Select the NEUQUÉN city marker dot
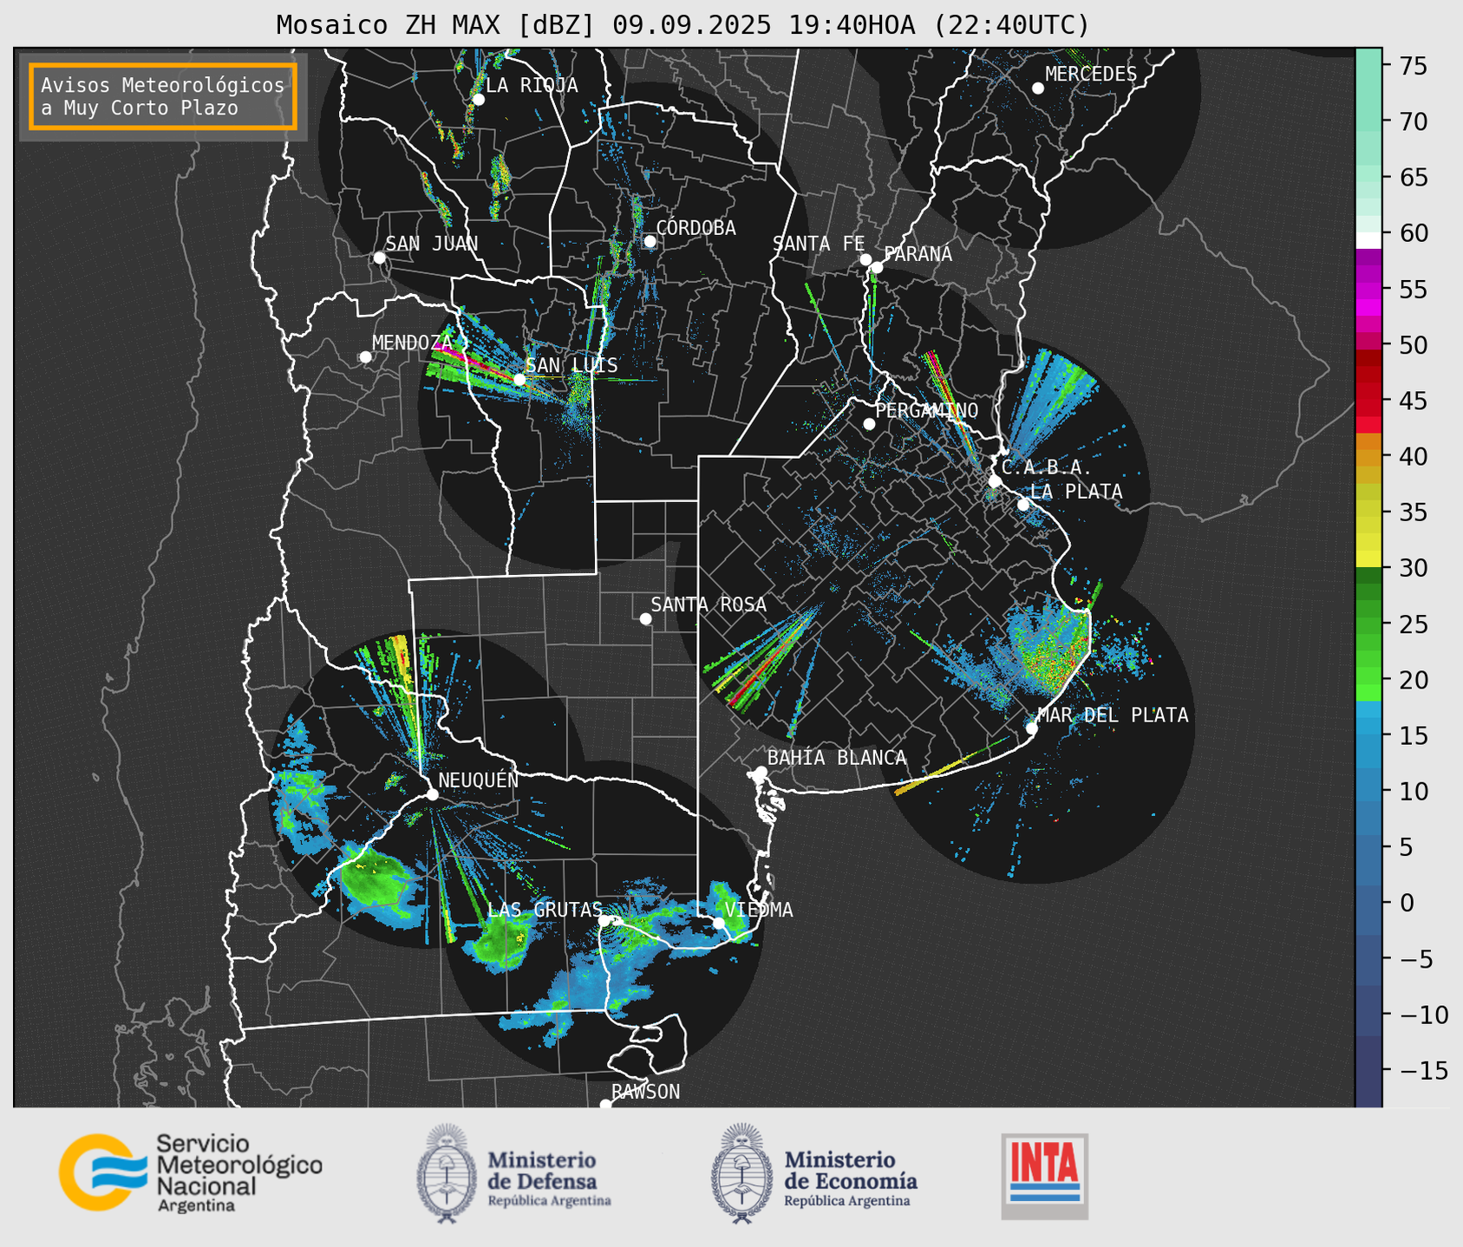Viewport: 1463px width, 1247px height. (432, 794)
